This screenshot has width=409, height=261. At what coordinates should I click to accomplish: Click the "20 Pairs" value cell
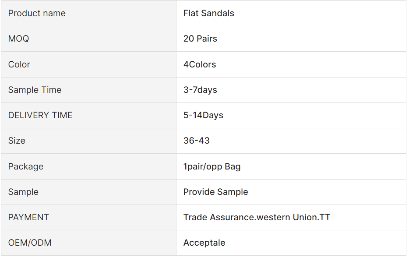click(x=200, y=39)
